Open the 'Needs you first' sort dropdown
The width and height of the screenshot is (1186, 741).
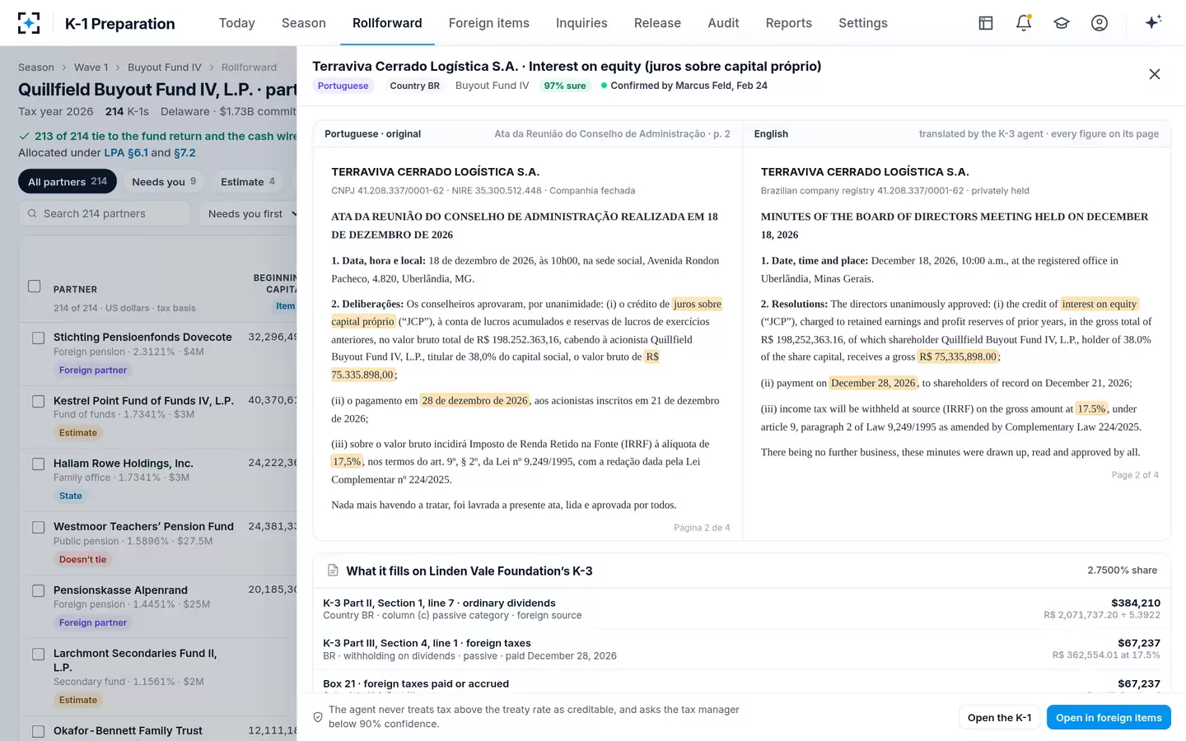(250, 214)
